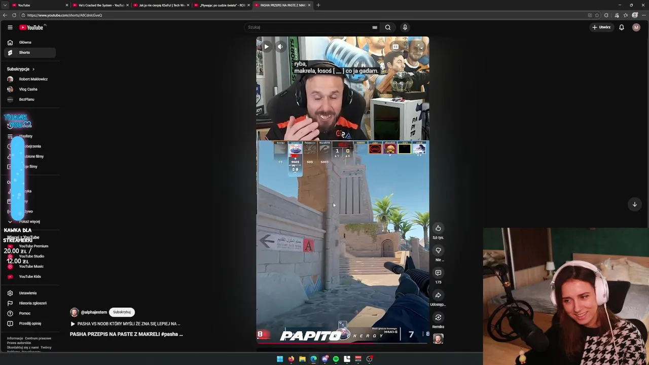Click Prześlij opinię feedback
This screenshot has width=649, height=365.
point(30,323)
